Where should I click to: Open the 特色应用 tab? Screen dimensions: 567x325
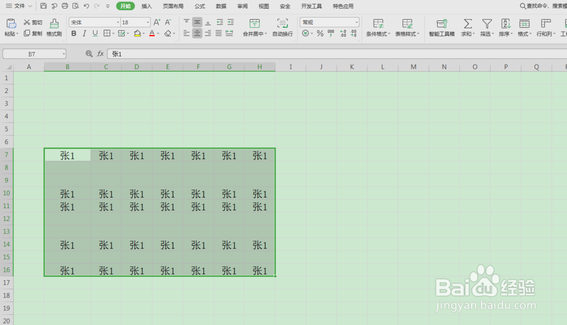click(343, 6)
